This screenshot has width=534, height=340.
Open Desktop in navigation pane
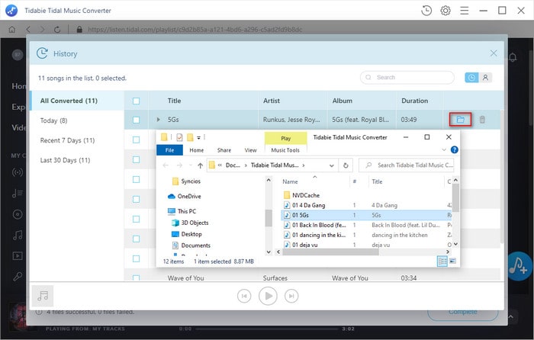pos(187,234)
